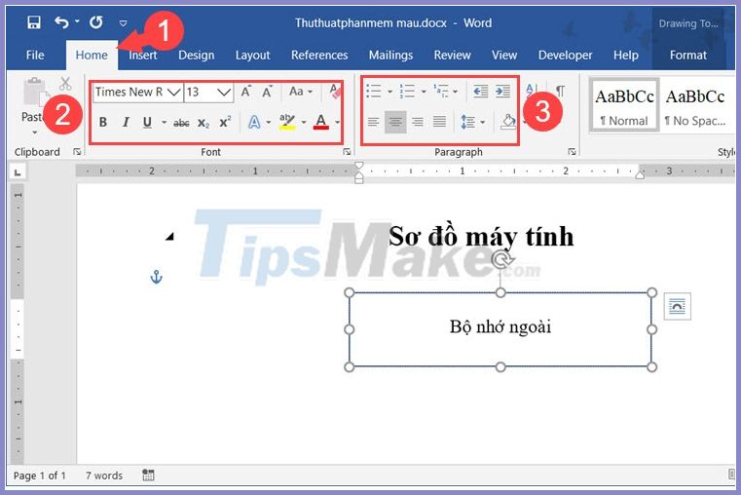Click Increase Font Size icon
The height and width of the screenshot is (495, 741).
click(245, 92)
